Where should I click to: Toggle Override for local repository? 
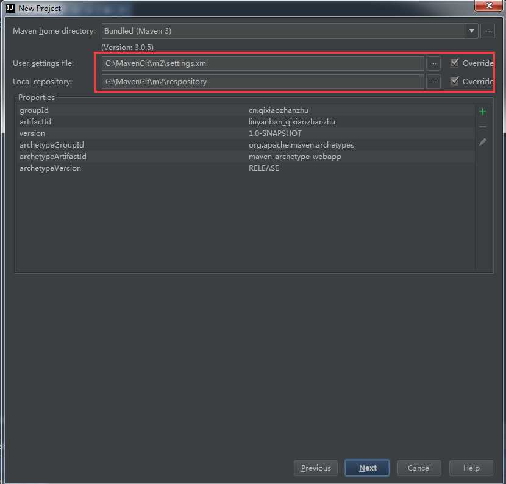(454, 80)
